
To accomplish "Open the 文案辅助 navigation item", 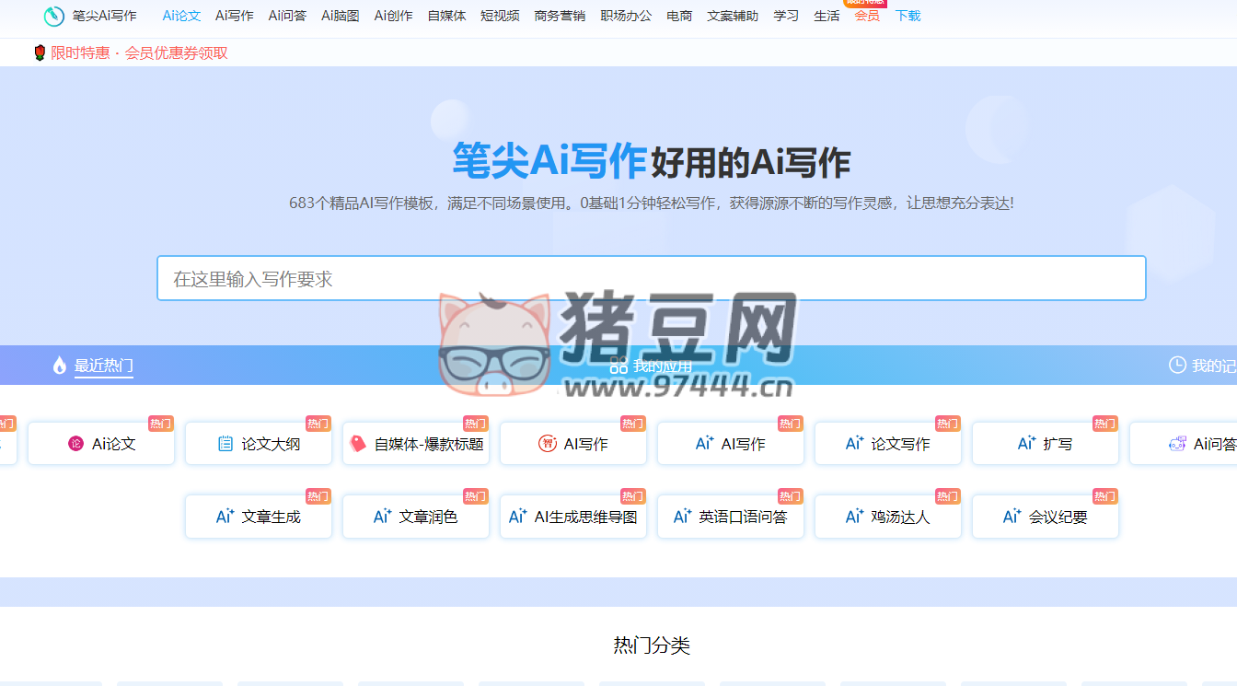I will [x=733, y=16].
